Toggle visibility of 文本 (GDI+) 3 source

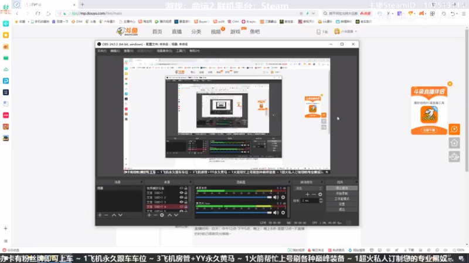click(181, 202)
